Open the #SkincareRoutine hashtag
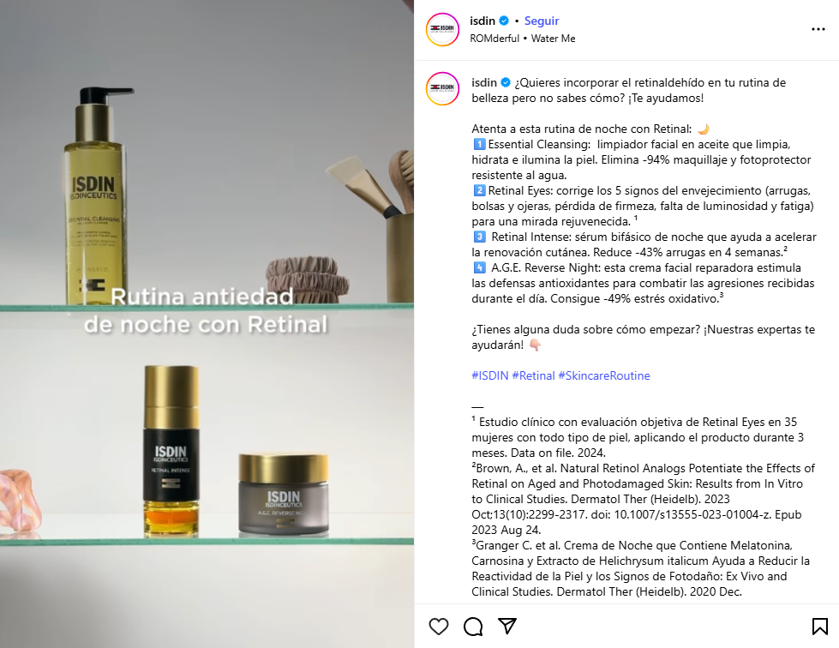Image resolution: width=839 pixels, height=648 pixels. [604, 375]
